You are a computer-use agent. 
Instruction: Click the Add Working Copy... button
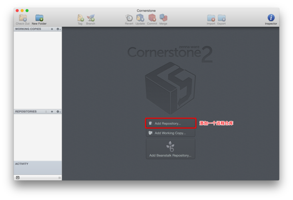(171, 133)
